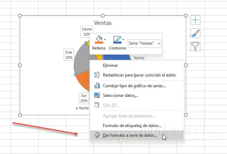Choose Dar formato a serie de datos
Viewport: 227px width, 154px height.
(137, 135)
